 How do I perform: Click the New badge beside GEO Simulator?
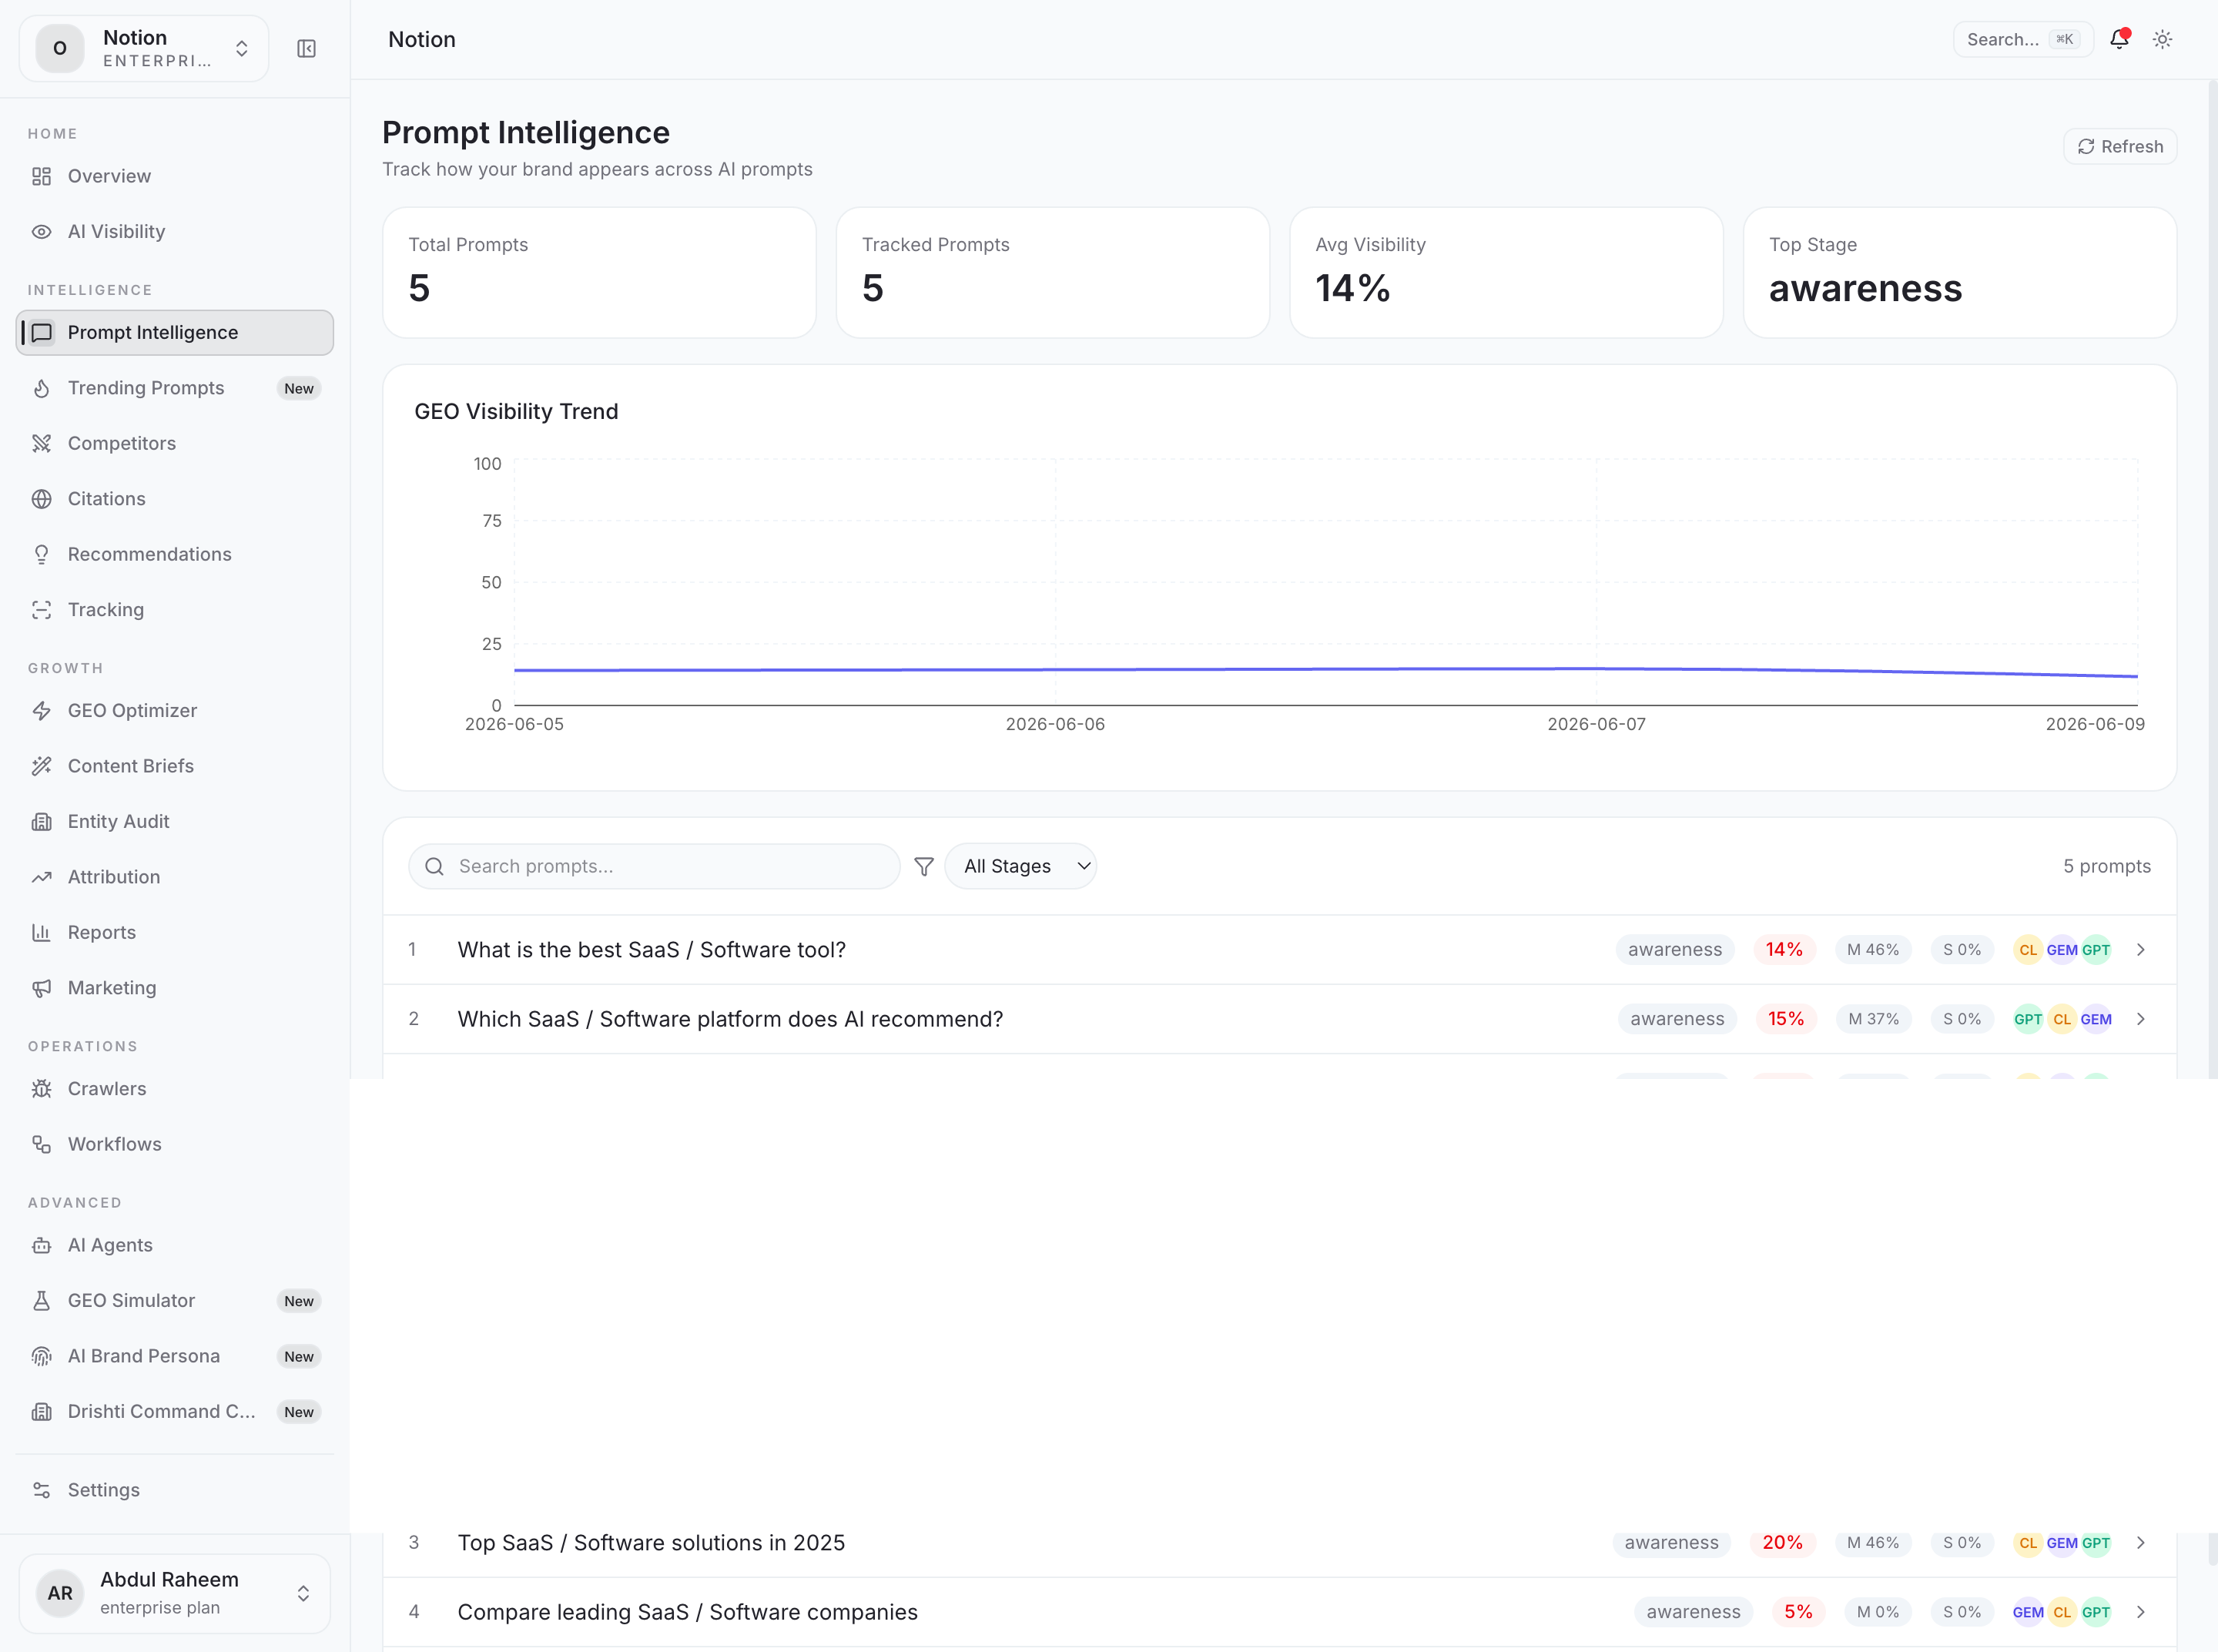coord(299,1301)
